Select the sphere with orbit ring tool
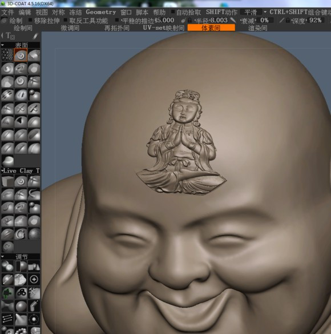 (x=34, y=319)
